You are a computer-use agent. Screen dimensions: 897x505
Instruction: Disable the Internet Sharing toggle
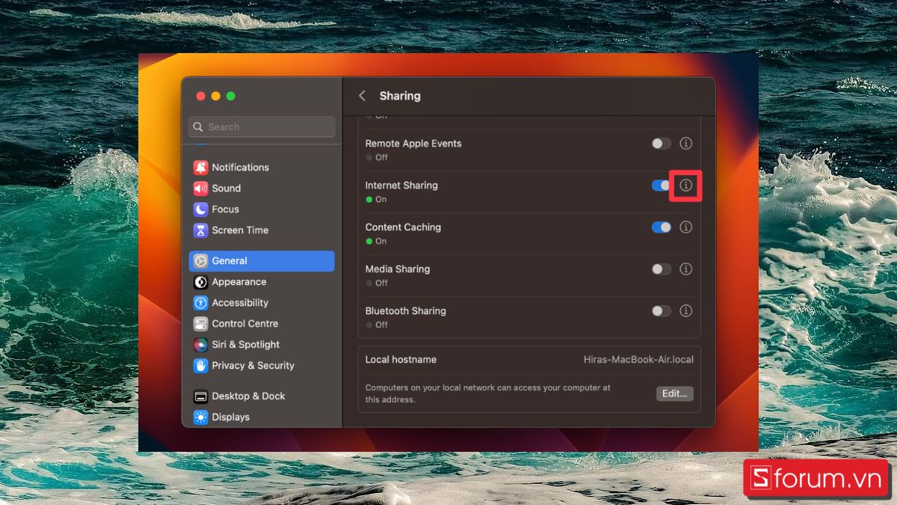tap(661, 185)
